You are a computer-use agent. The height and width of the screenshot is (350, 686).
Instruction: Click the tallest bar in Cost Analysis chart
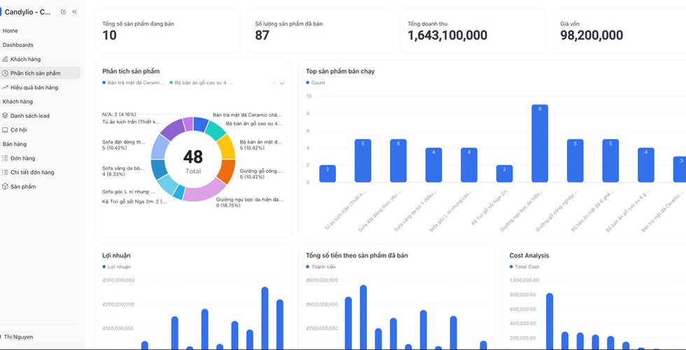[x=549, y=321]
